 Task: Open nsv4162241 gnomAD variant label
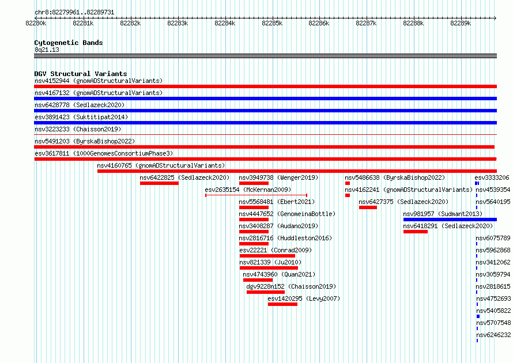(409, 190)
